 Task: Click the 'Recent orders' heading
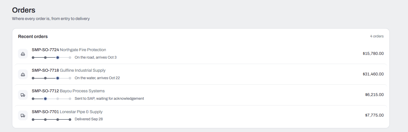(33, 37)
